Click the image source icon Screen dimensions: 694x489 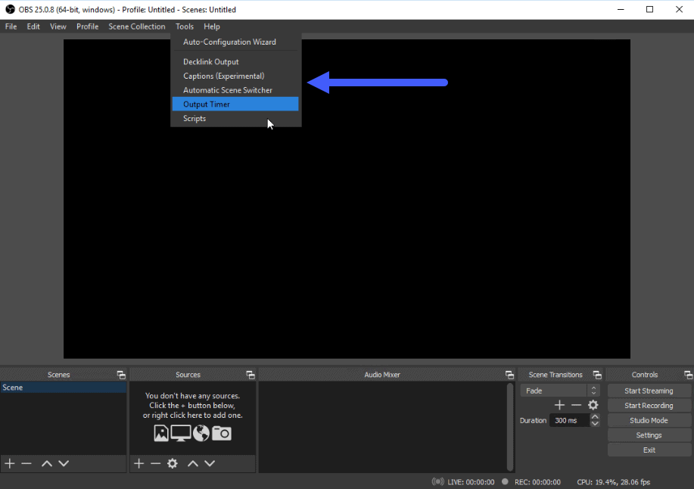161,433
